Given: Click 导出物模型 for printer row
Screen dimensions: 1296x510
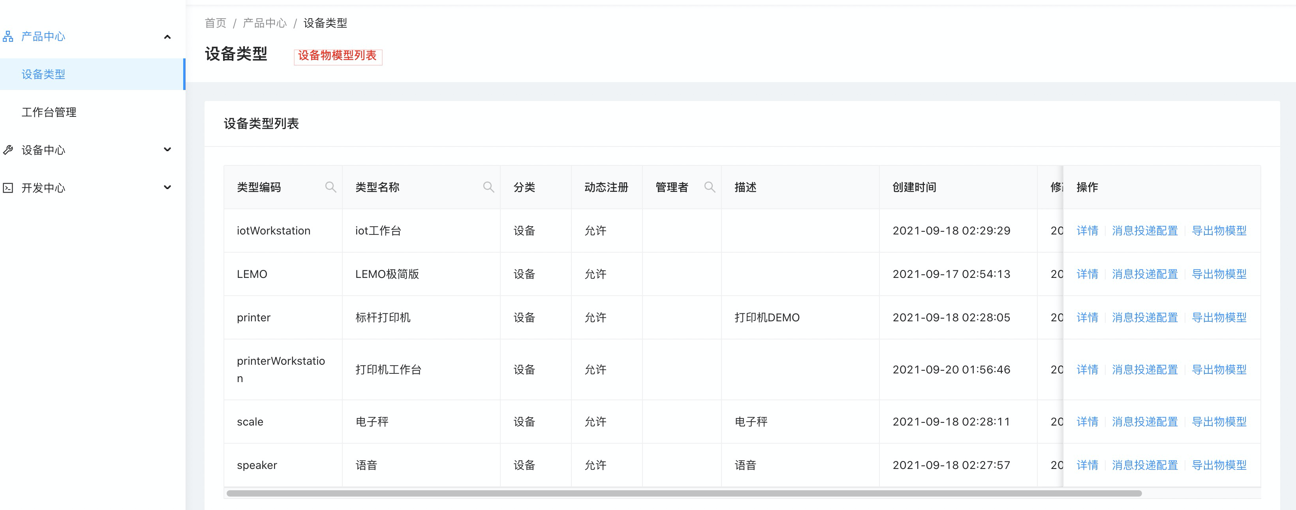Looking at the screenshot, I should (1219, 317).
